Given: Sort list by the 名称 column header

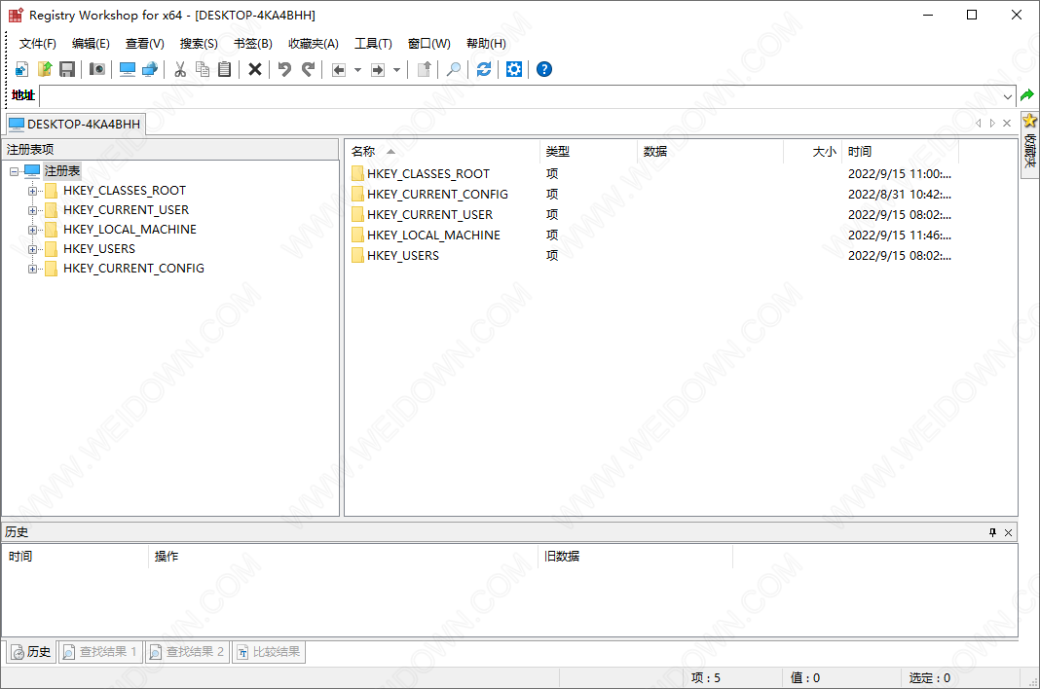Looking at the screenshot, I should pyautogui.click(x=442, y=152).
